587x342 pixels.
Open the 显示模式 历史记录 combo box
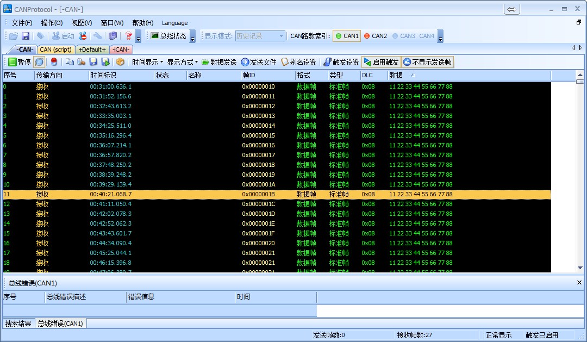click(260, 36)
